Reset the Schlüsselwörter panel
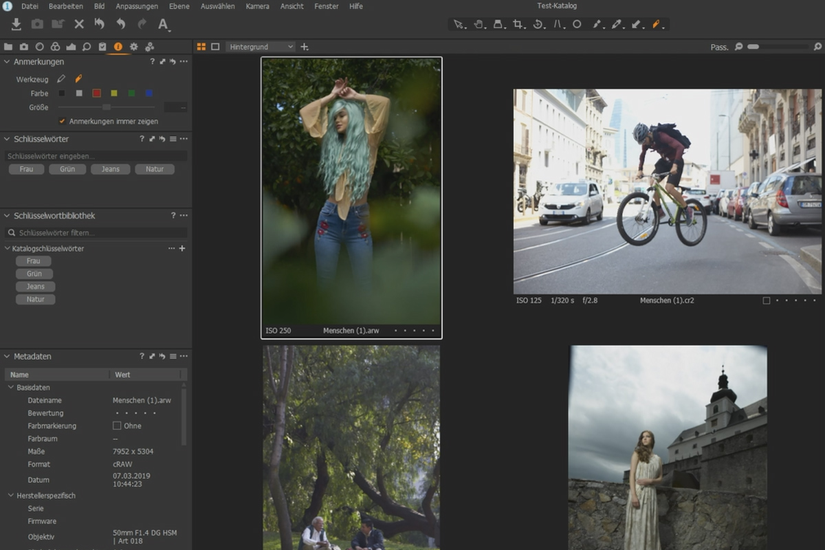Screen dimensions: 825x550 coord(163,139)
